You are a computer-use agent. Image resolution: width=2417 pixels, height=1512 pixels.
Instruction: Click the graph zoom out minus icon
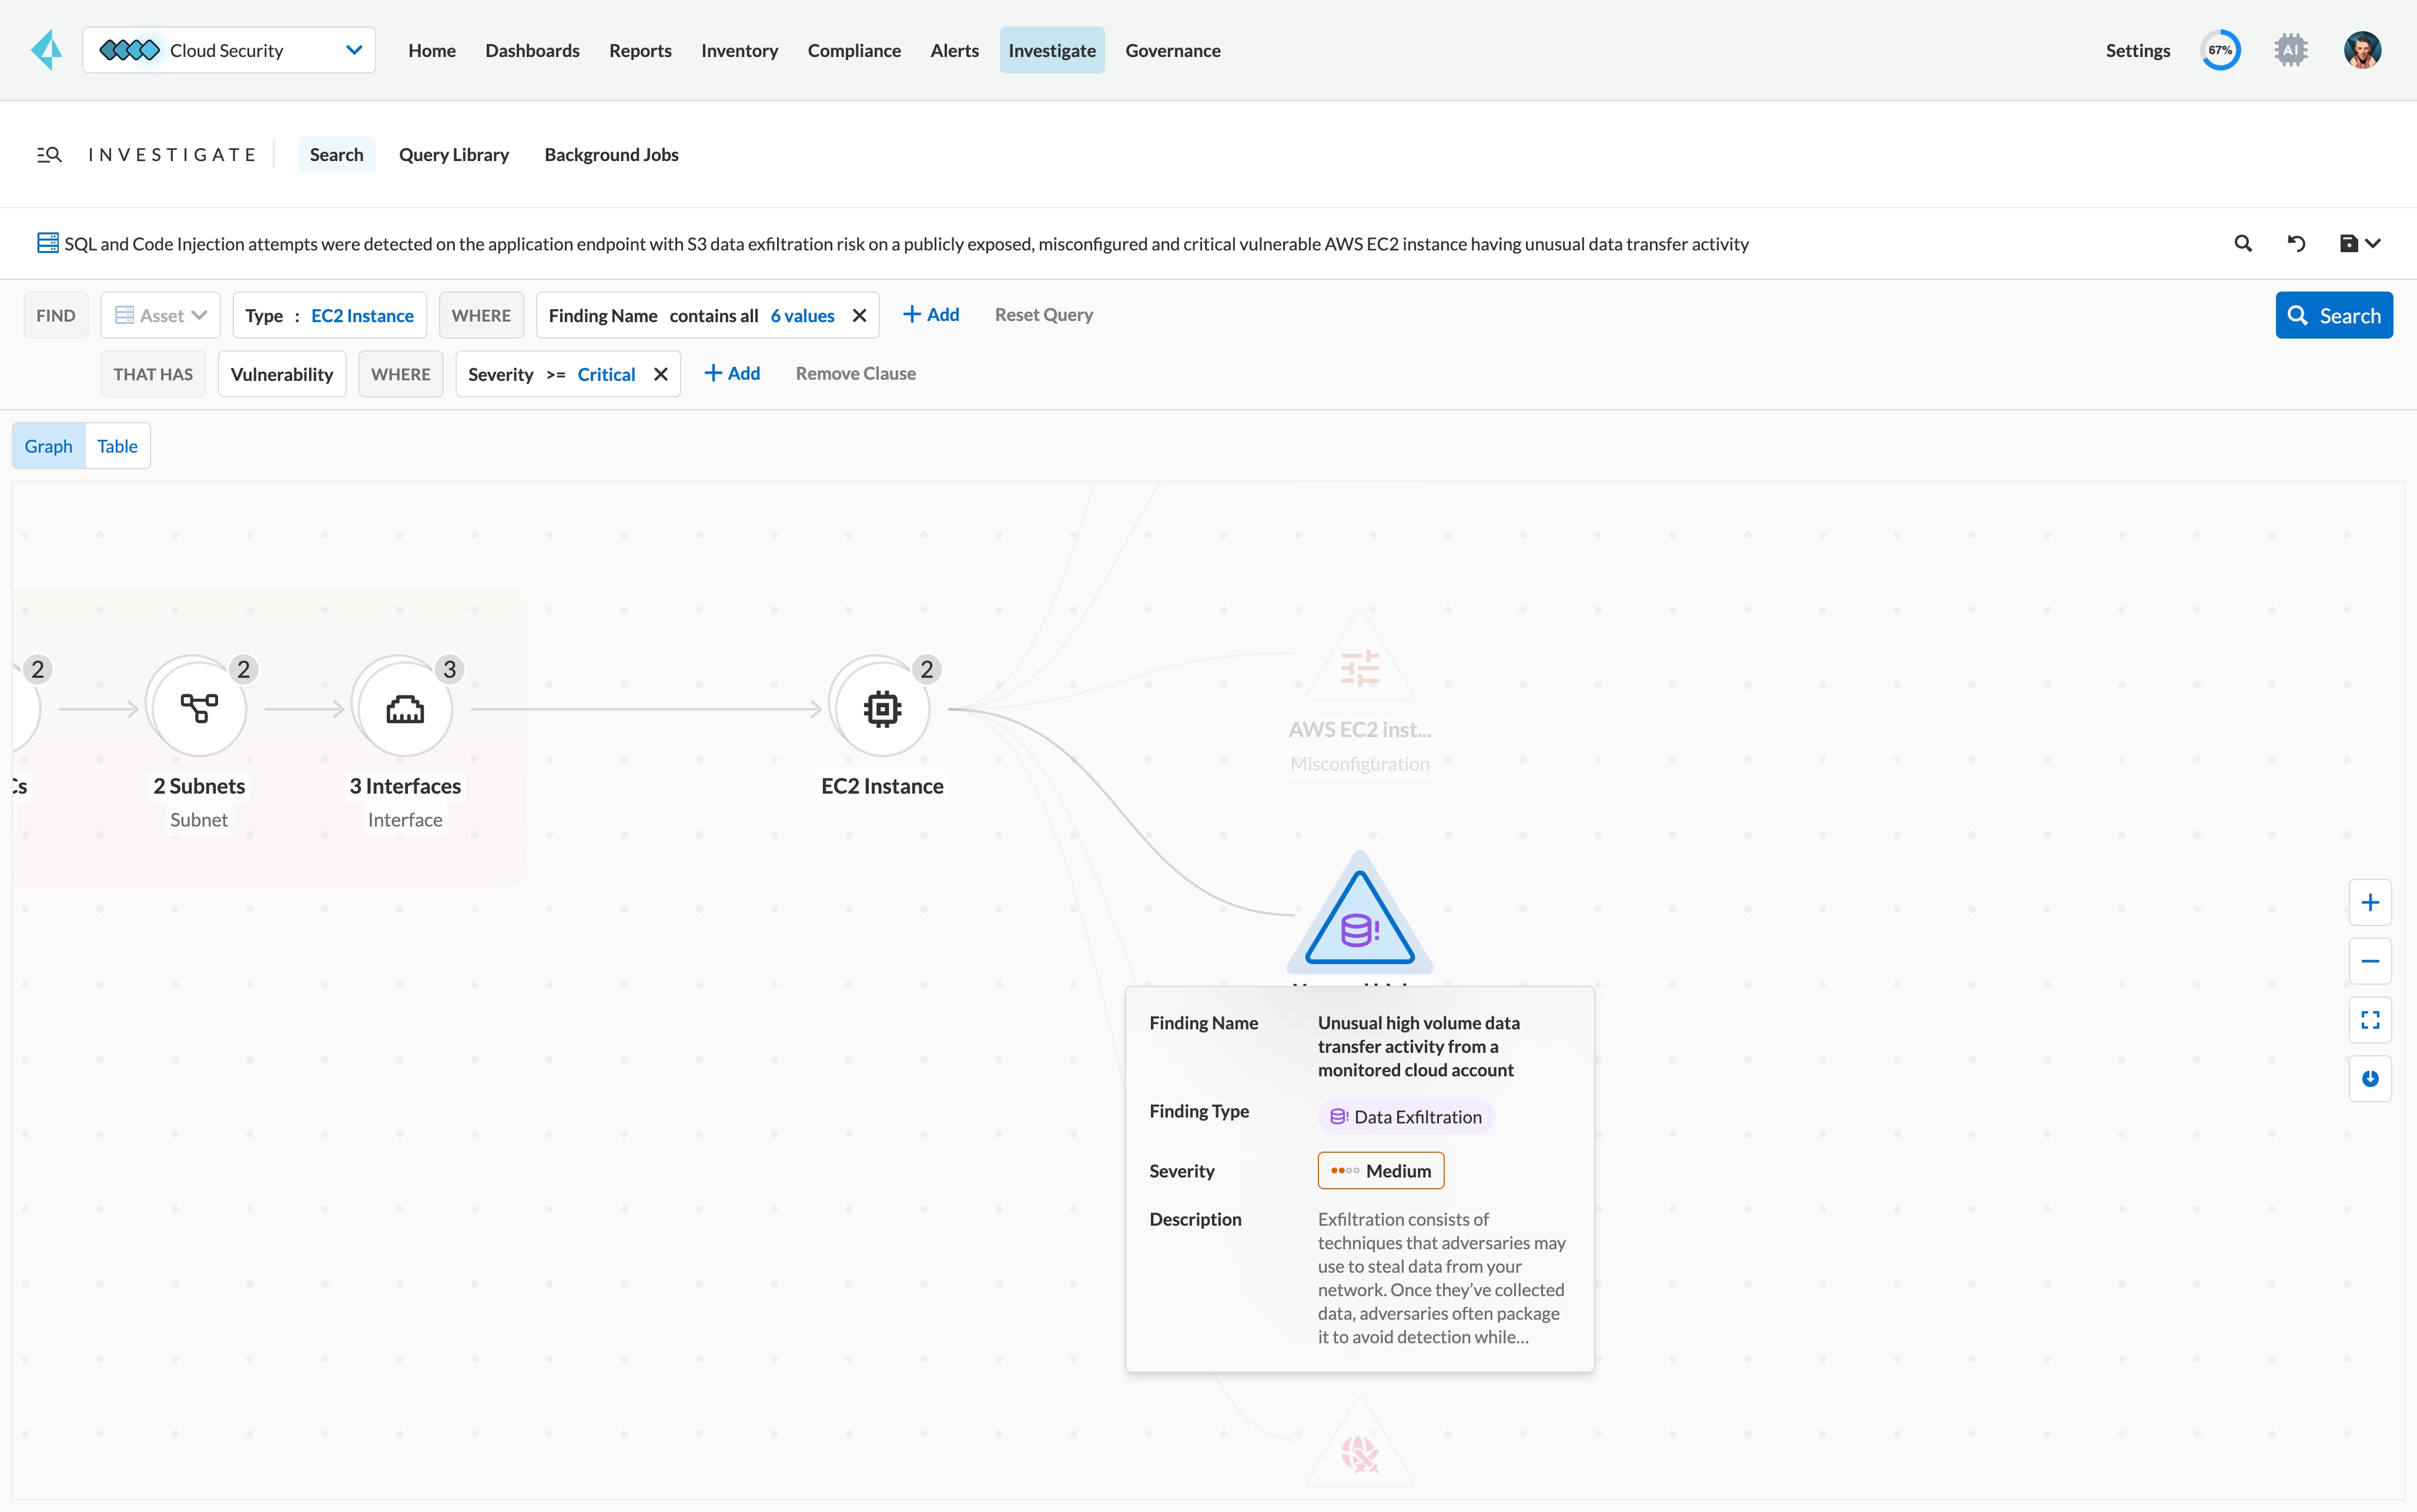(x=2369, y=961)
